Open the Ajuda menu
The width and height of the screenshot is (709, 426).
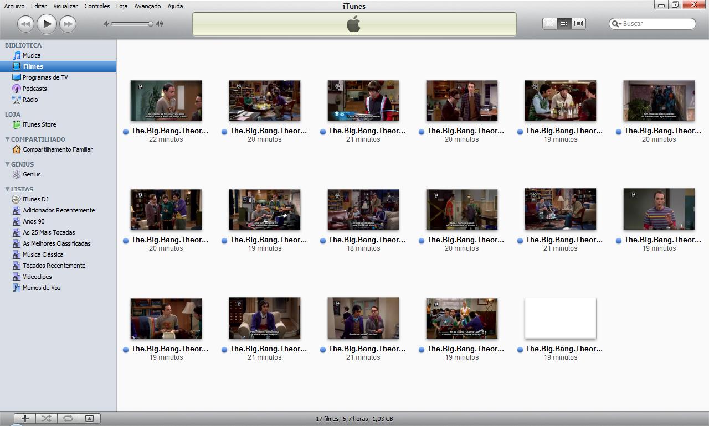[x=175, y=6]
